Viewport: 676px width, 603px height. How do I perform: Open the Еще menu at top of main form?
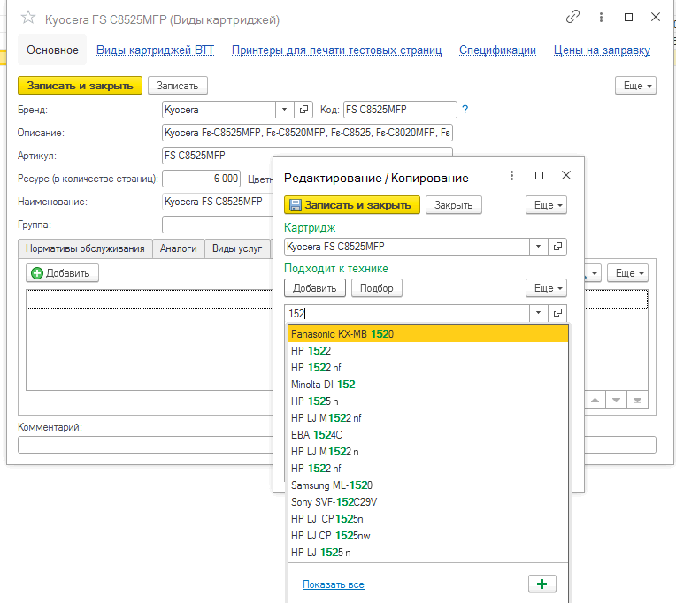click(x=635, y=86)
